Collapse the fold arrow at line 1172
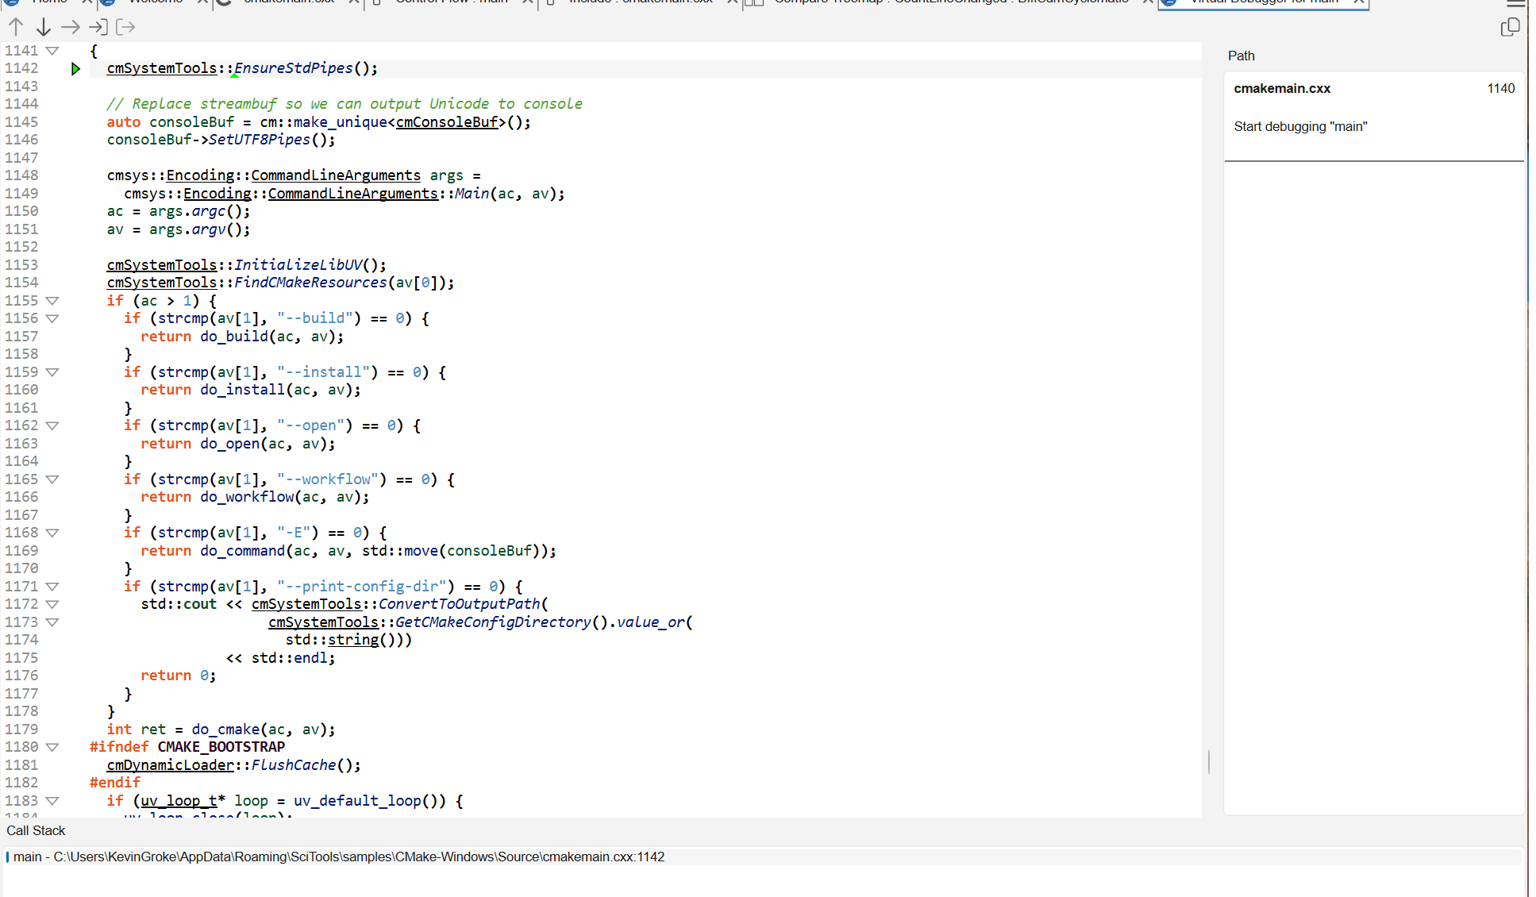This screenshot has height=897, width=1536. pos(52,604)
